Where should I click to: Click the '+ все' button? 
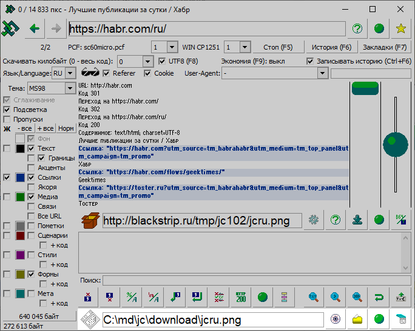(x=46, y=128)
